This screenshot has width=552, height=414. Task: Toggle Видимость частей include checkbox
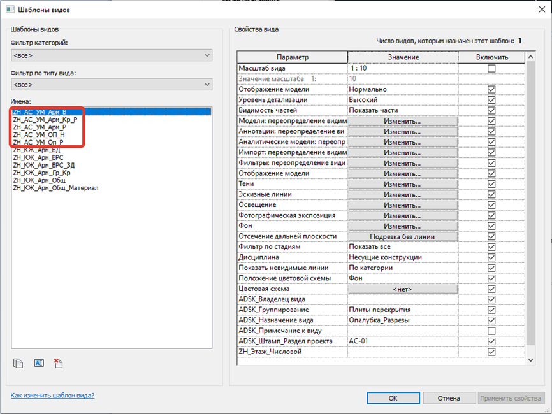point(491,110)
